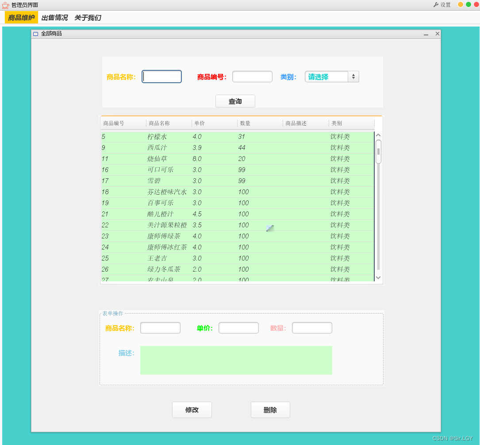Click quantity 44 in the 西瓜汁 row
Screen dimensions: 480x445
pyautogui.click(x=242, y=148)
